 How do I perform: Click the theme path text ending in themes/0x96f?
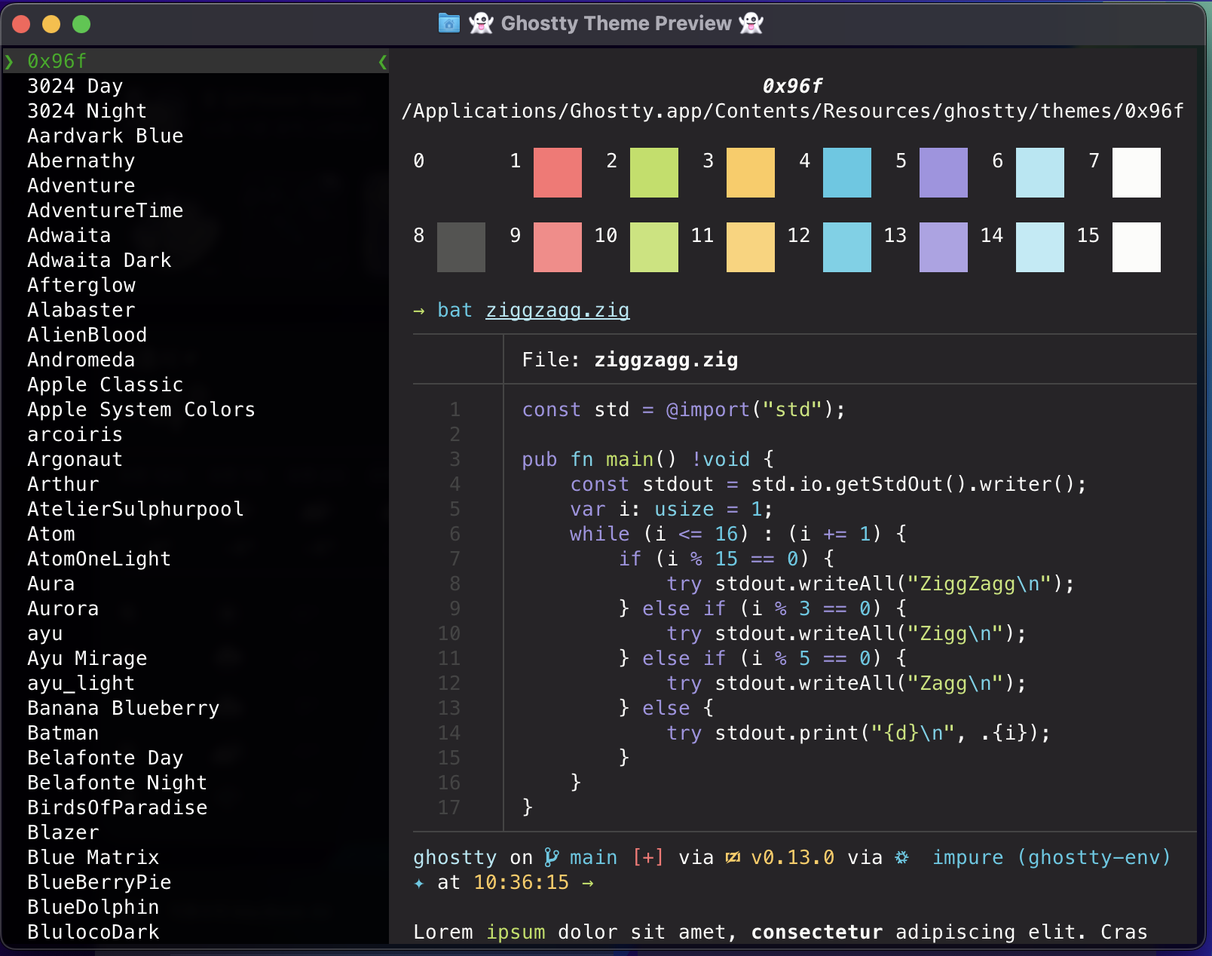click(793, 112)
